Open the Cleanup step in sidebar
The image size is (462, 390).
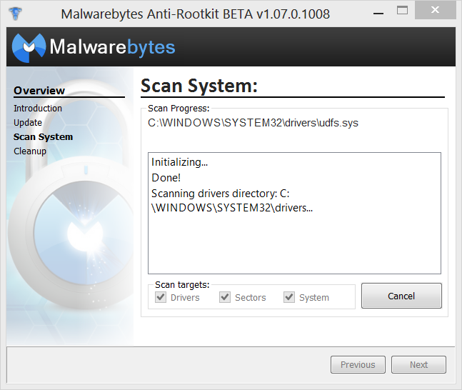coord(30,151)
